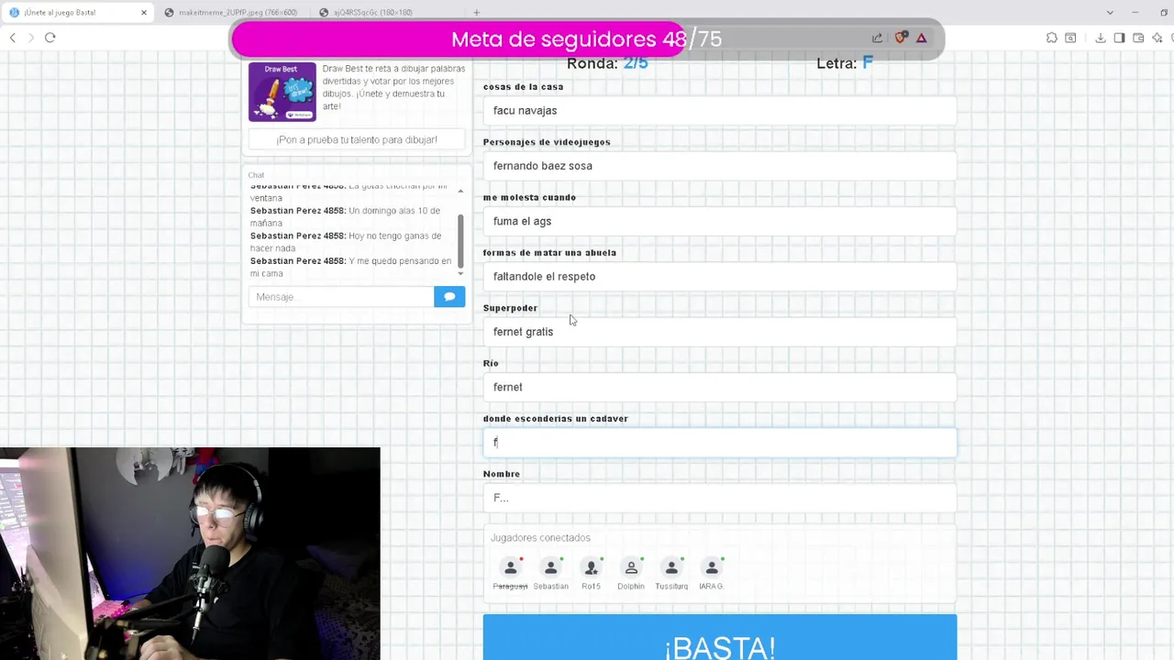Click the 'me molesta cuando' answer field
The width and height of the screenshot is (1174, 660).
720,221
